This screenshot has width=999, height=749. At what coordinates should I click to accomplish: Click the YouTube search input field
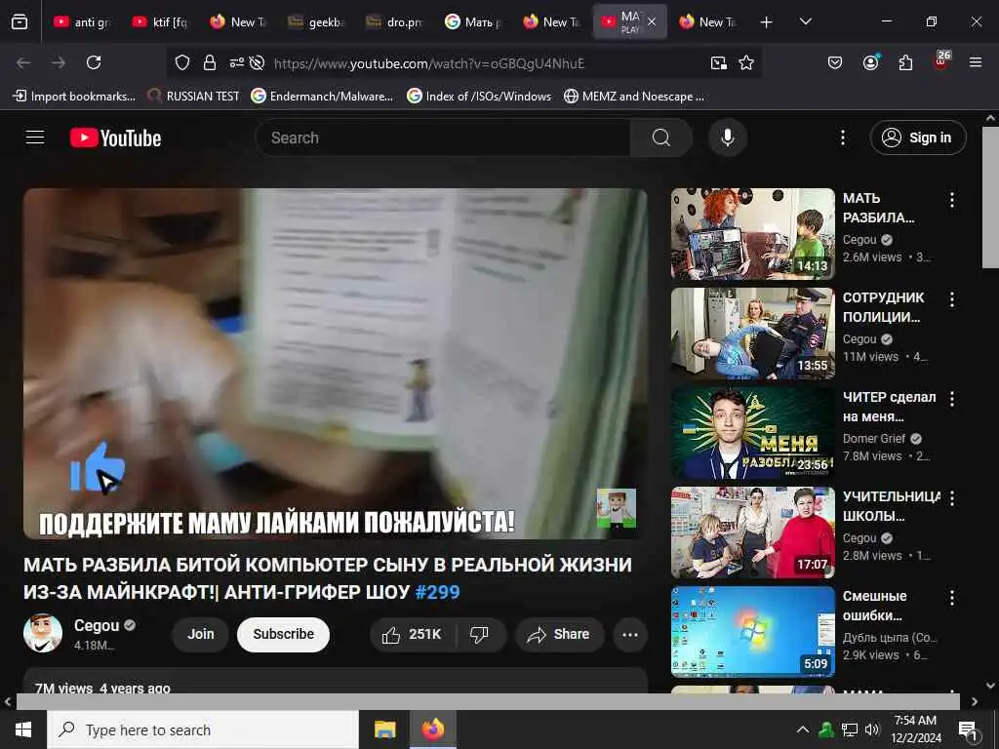(443, 138)
